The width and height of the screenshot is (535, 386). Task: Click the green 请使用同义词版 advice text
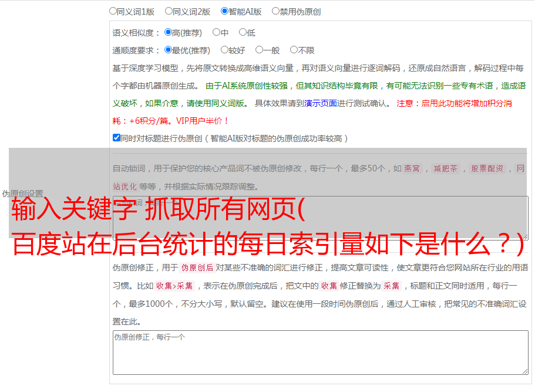coord(218,103)
